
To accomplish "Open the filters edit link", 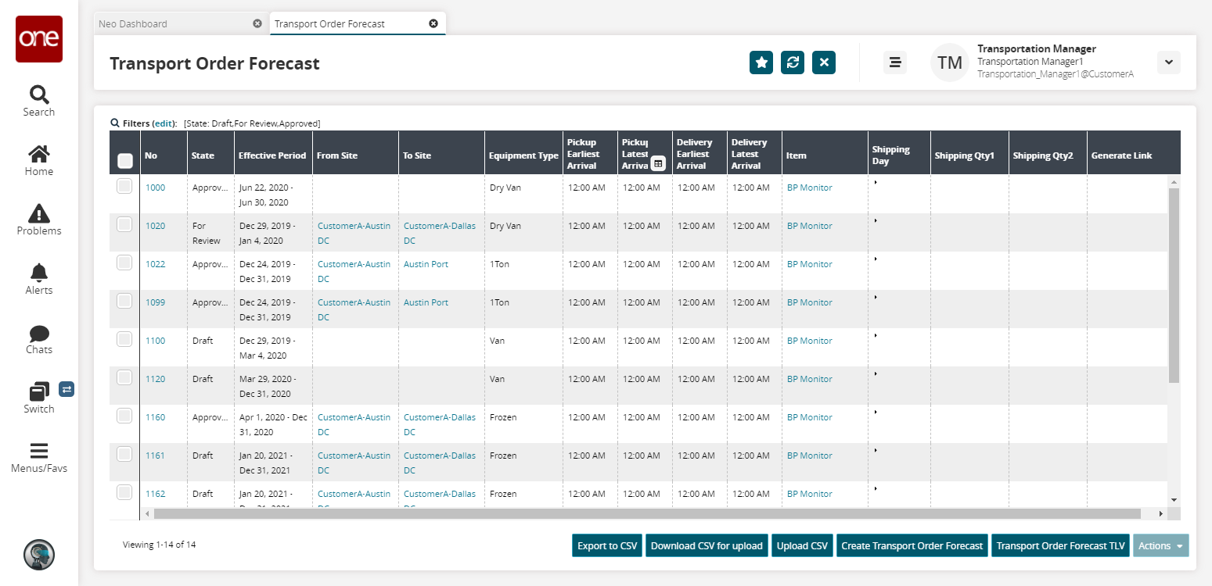I will [164, 123].
